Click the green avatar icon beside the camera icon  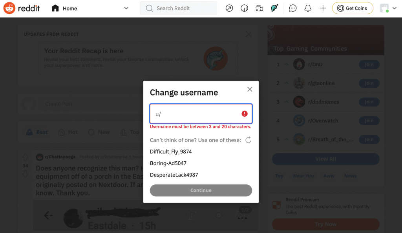coord(274,8)
